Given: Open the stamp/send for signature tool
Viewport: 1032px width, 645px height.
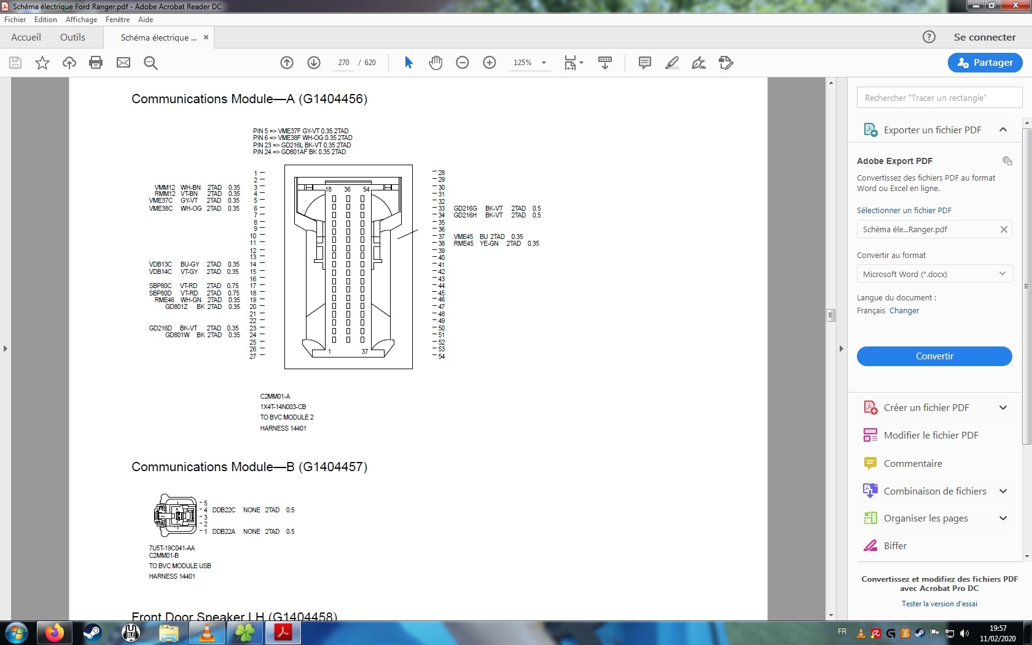Looking at the screenshot, I should pos(726,63).
